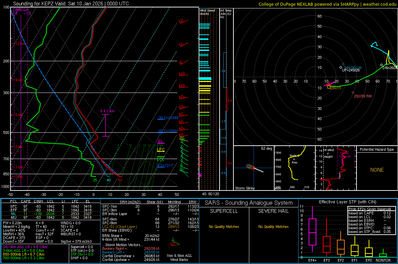The height and width of the screenshot is (264, 398).
Task: Click the SFC-6km shear row
Action: (x=150, y=219)
